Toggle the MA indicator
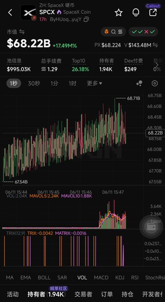 tap(10, 278)
